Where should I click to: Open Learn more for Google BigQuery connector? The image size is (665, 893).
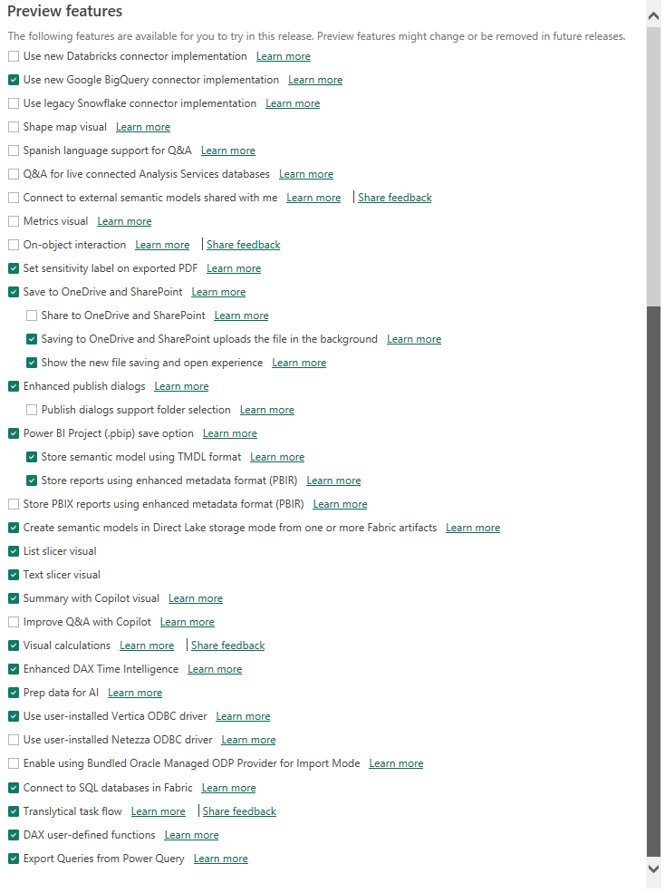[x=315, y=81]
